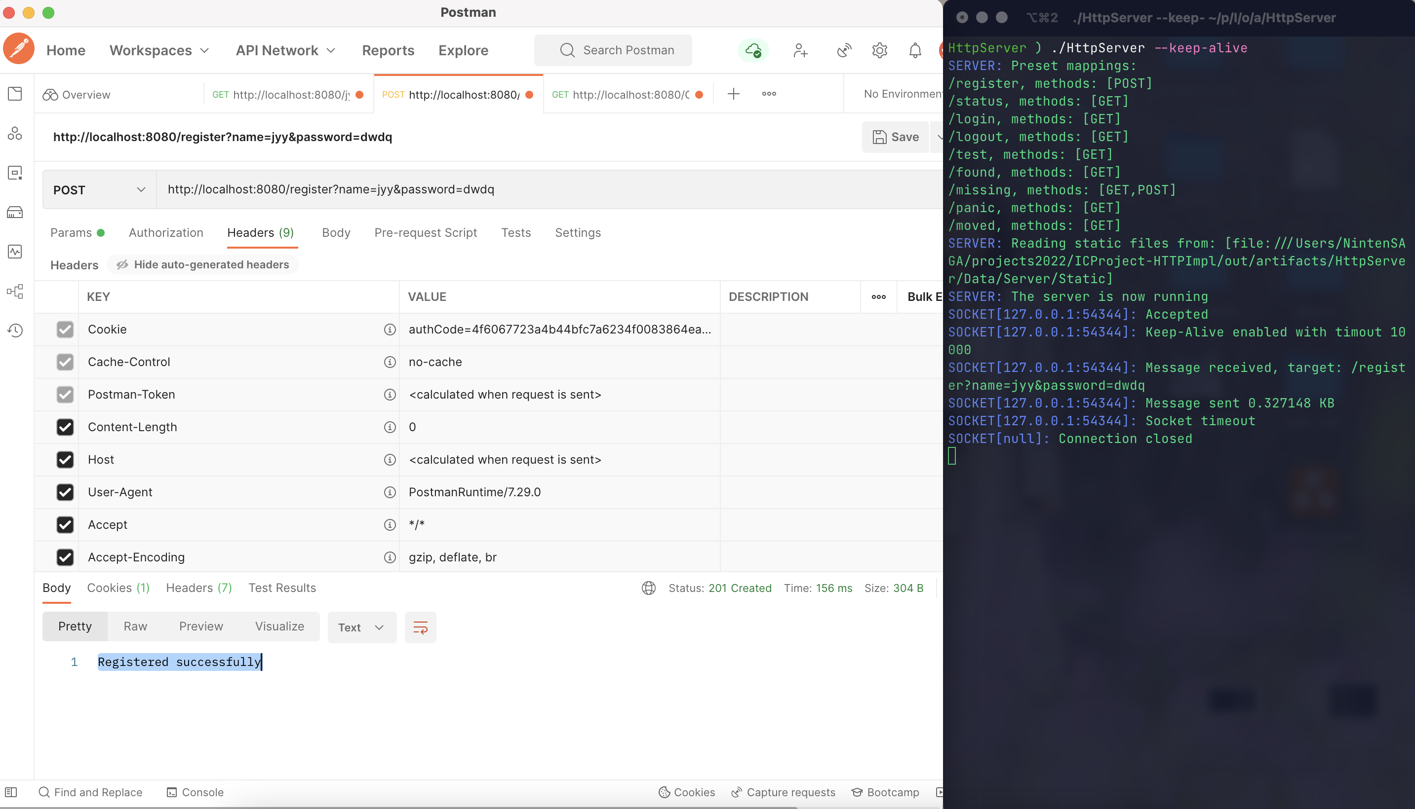Open the notifications bell icon
1415x809 pixels.
tap(914, 50)
